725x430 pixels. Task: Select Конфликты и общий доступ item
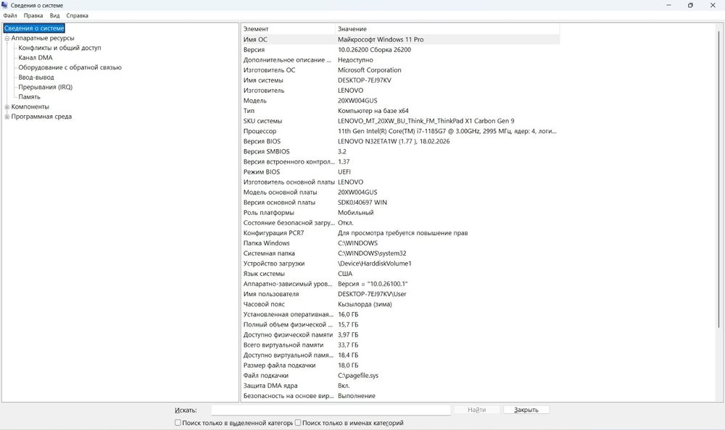click(59, 48)
